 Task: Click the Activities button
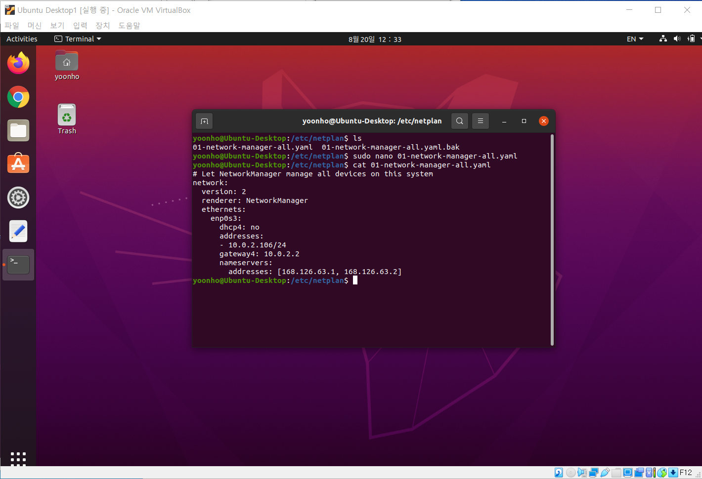pyautogui.click(x=22, y=39)
